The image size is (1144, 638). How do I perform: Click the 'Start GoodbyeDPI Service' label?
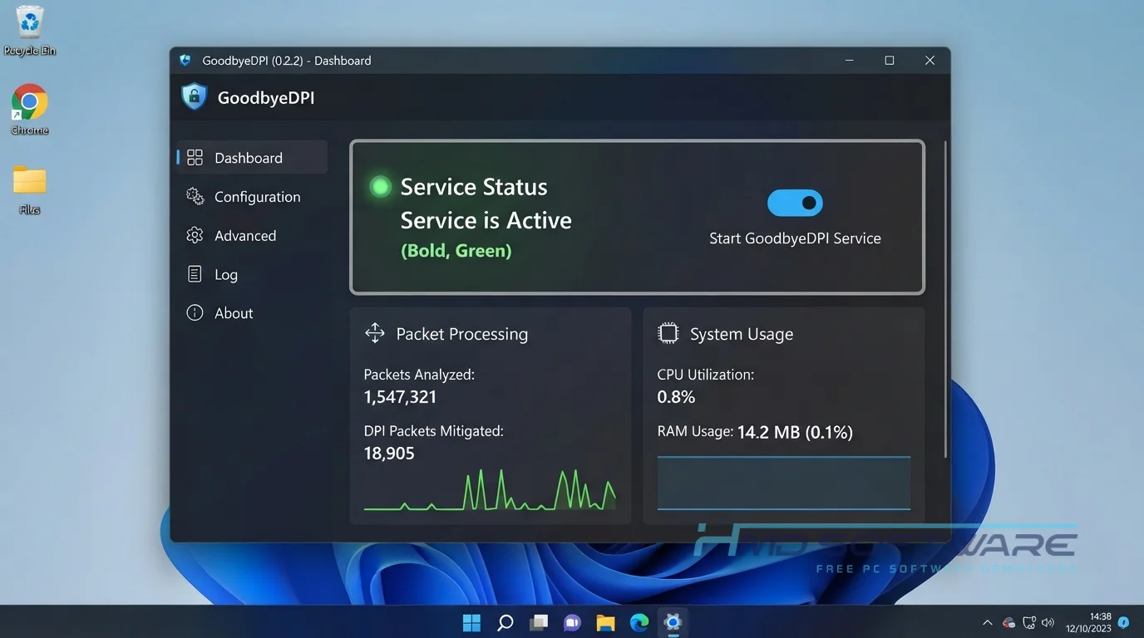[x=795, y=238]
